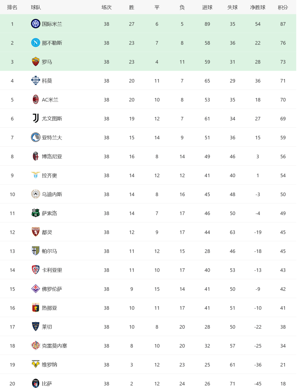298x392 pixels.
Task: Click the 进球 column header
Action: point(207,7)
